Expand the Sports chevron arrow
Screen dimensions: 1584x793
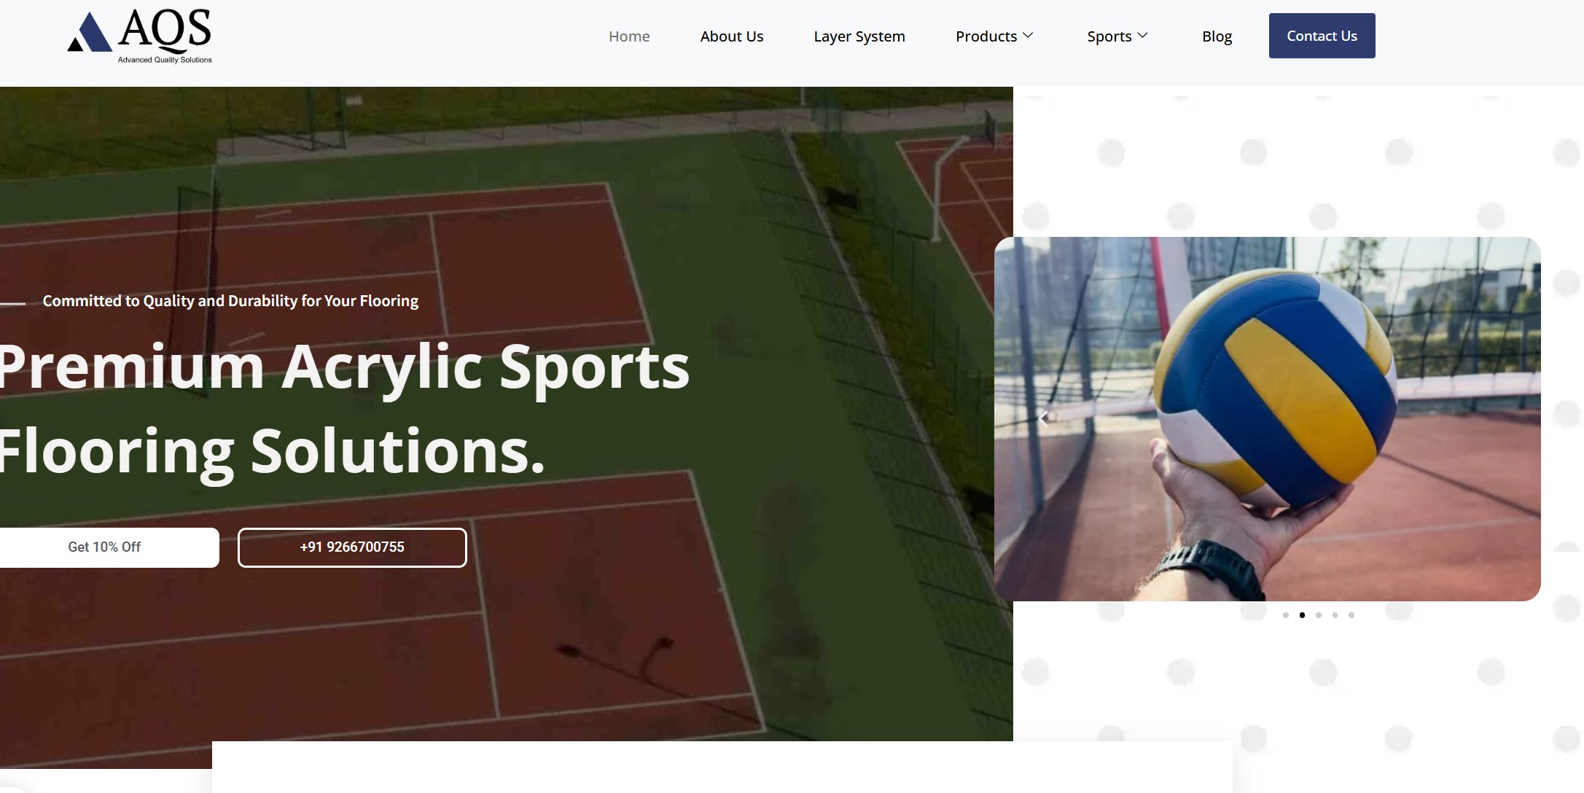pyautogui.click(x=1142, y=36)
